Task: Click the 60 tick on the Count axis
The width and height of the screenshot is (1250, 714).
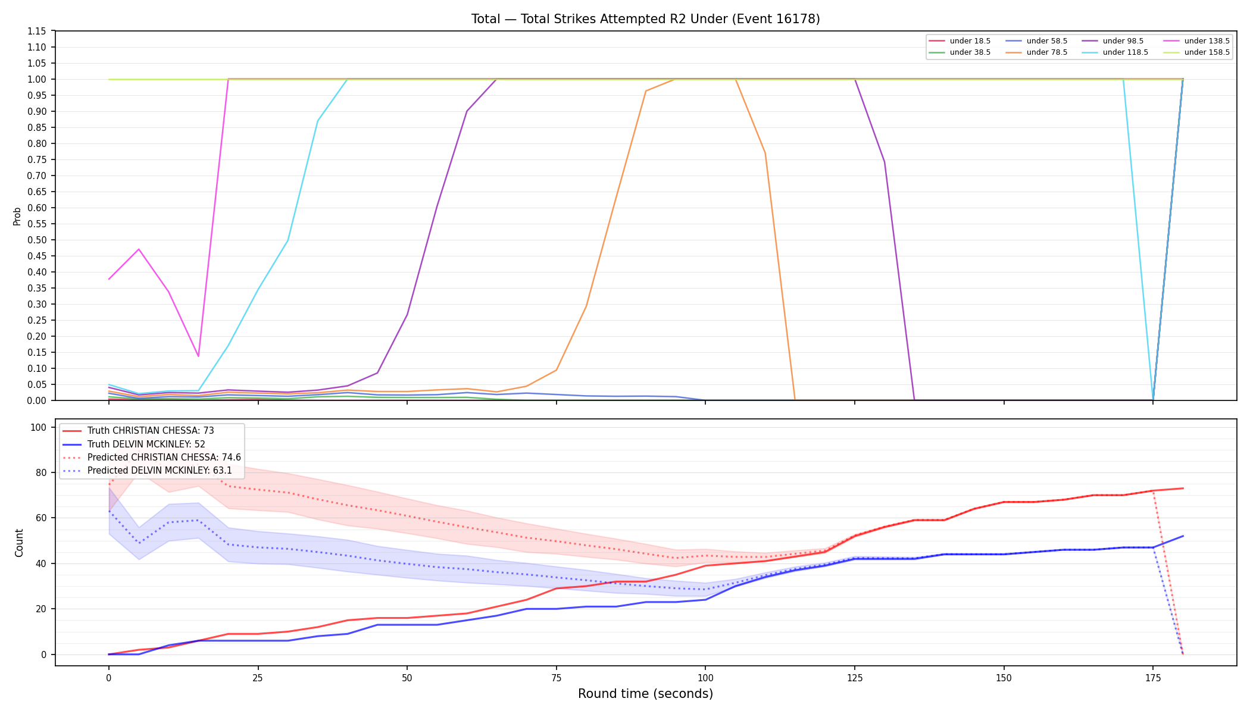Action: 42,518
